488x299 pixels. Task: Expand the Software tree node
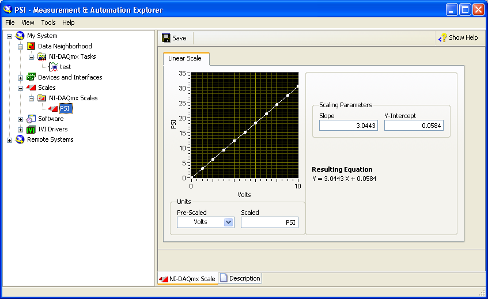pyautogui.click(x=21, y=119)
